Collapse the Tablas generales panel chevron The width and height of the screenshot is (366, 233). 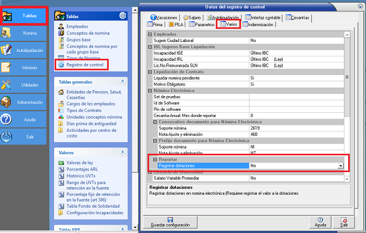[x=123, y=81]
